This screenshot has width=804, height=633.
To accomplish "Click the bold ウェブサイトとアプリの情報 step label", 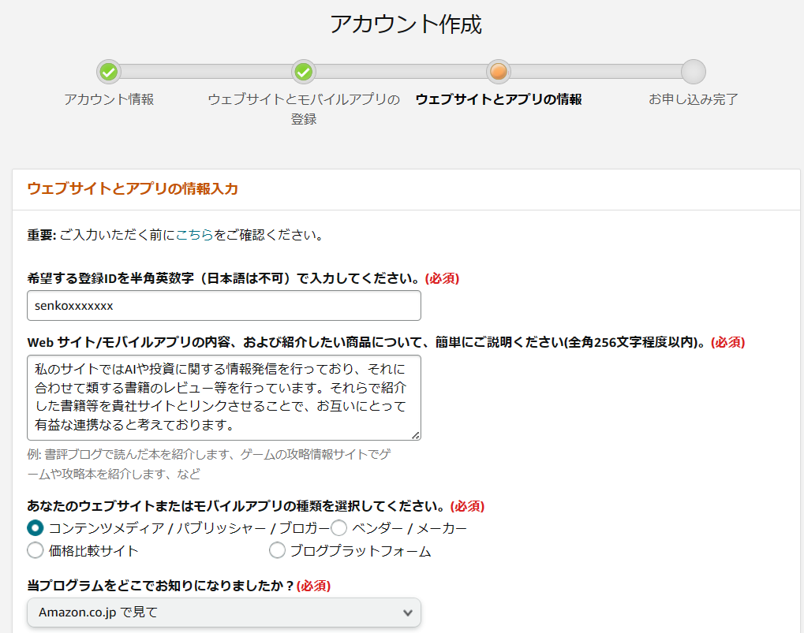I will (498, 99).
